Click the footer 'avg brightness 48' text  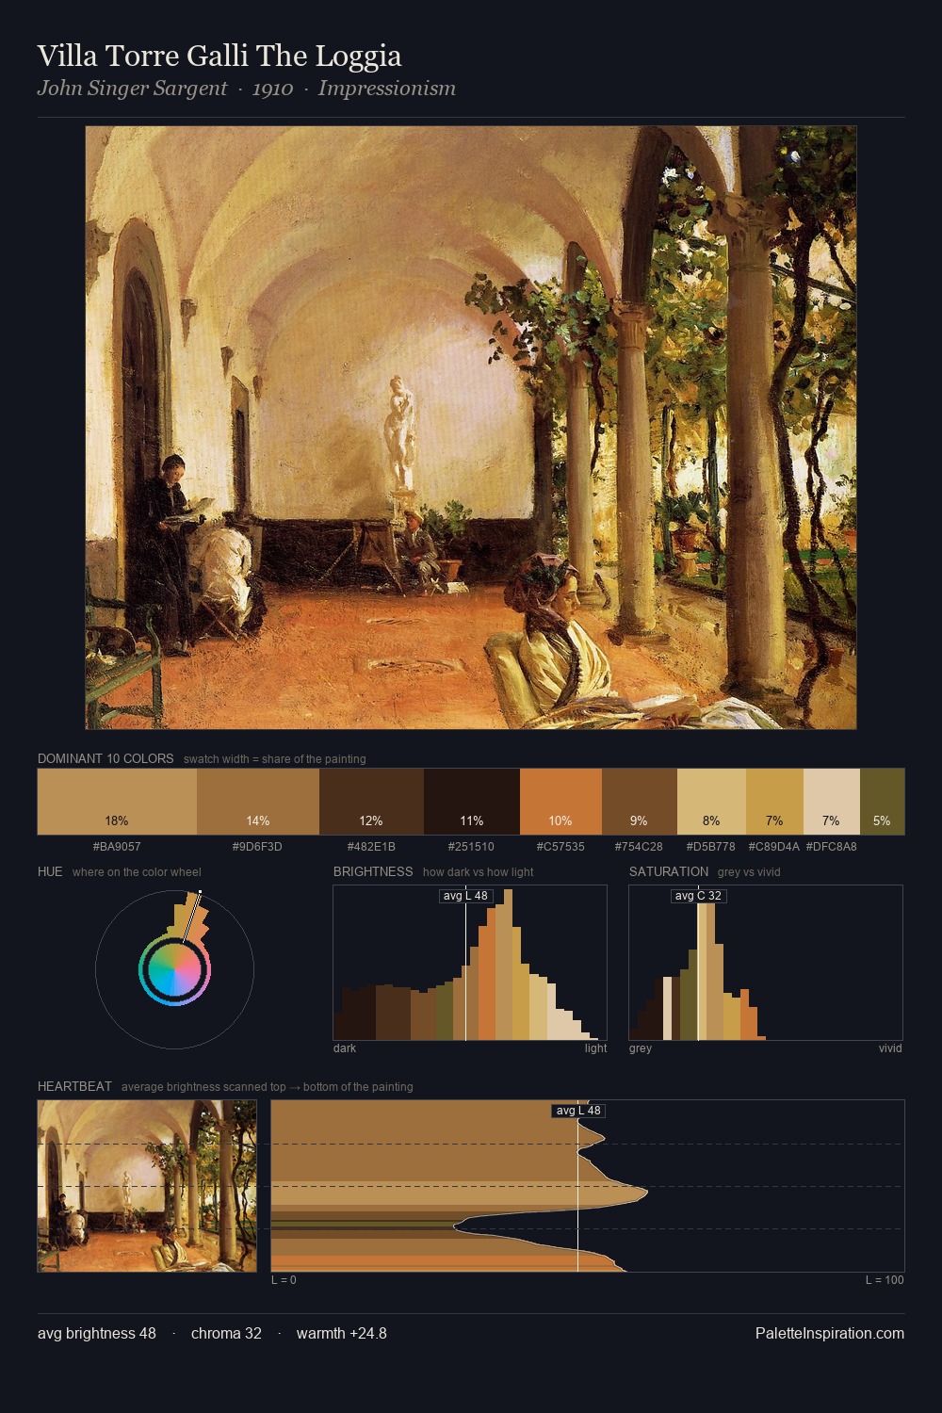(97, 1333)
